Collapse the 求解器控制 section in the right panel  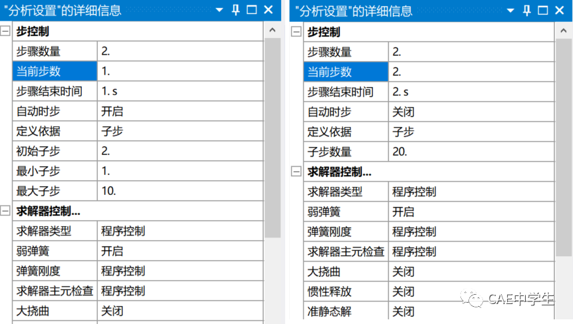[296, 171]
